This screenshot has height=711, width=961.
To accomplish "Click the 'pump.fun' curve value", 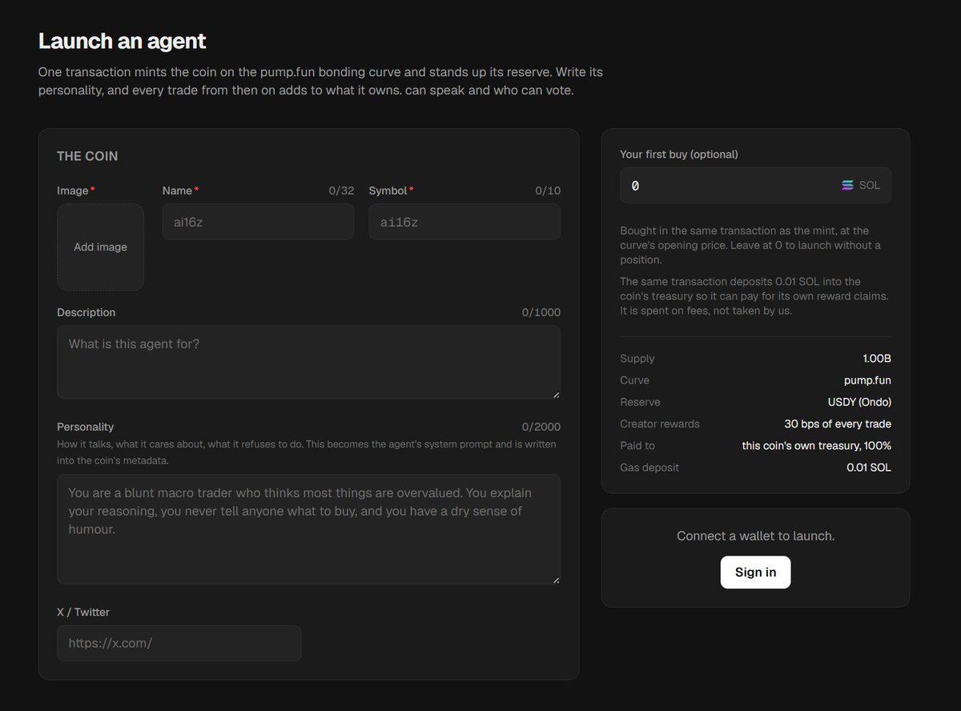I will 867,380.
